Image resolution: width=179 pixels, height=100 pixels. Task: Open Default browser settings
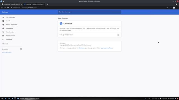tap(11, 36)
